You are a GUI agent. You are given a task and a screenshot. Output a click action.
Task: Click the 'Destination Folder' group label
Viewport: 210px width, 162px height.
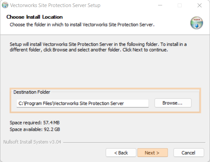point(32,92)
